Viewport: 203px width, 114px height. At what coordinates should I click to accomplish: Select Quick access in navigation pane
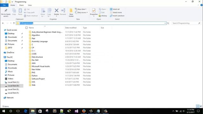point(12,30)
